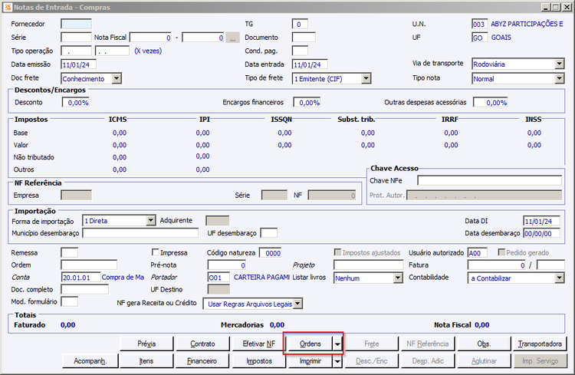575x375 pixels.
Task: Click the Itens button
Action: click(x=146, y=361)
